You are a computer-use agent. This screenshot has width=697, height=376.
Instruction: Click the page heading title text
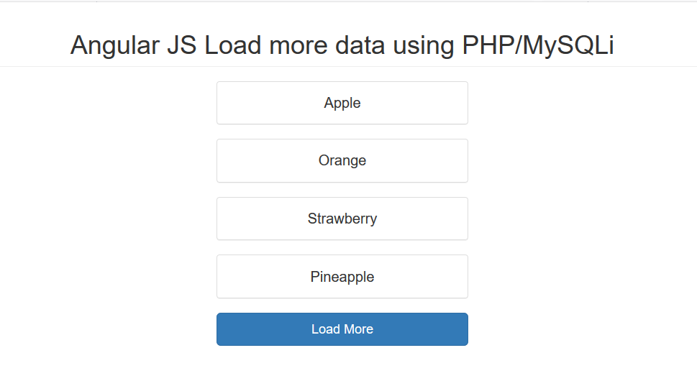click(342, 45)
